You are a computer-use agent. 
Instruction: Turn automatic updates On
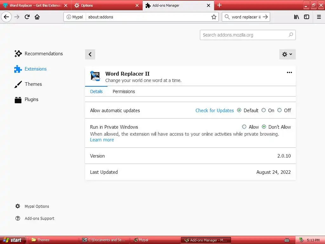pos(264,110)
